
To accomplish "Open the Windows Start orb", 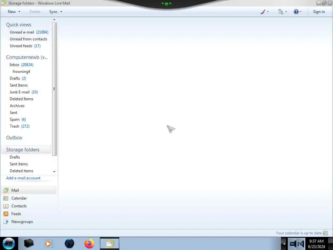I will [9, 243].
